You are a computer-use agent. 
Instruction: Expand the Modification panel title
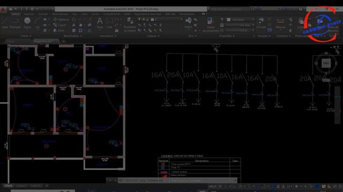click(72, 36)
